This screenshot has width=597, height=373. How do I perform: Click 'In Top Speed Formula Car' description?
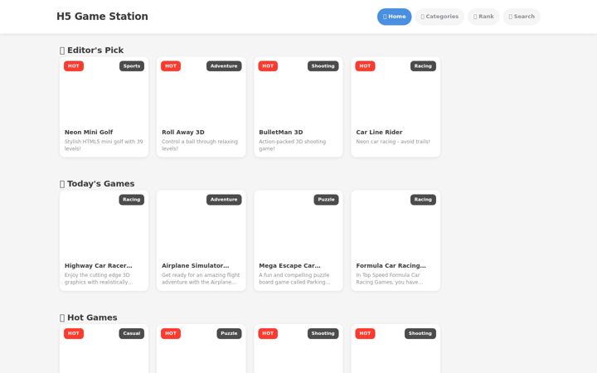point(390,279)
